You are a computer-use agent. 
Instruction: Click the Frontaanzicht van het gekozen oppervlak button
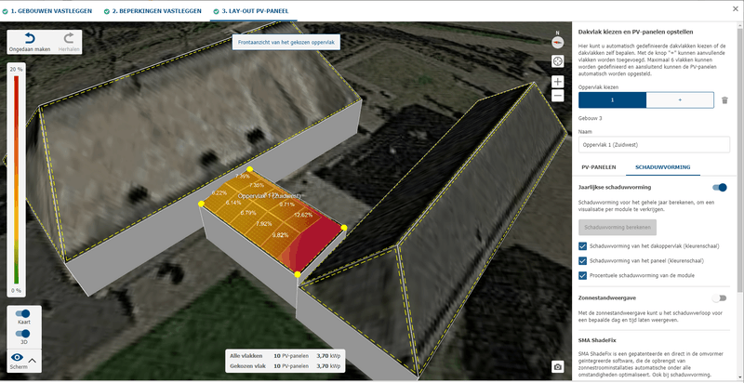click(x=286, y=42)
